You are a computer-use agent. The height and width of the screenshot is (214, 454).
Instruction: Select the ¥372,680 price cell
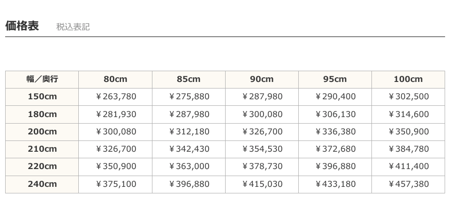click(x=335, y=149)
